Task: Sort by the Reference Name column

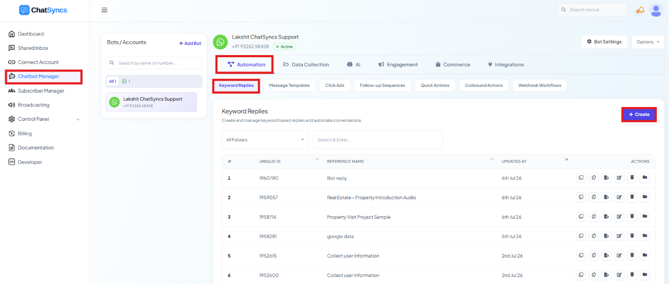Action: coord(410,161)
